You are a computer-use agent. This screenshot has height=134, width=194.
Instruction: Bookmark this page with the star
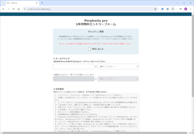click(x=155, y=9)
